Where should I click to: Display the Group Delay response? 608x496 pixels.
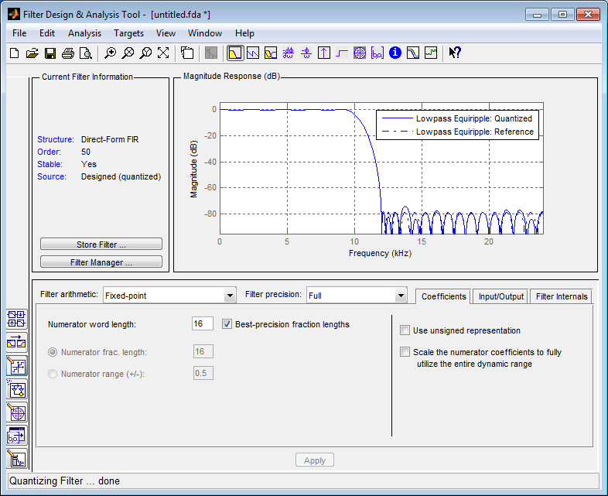[288, 53]
